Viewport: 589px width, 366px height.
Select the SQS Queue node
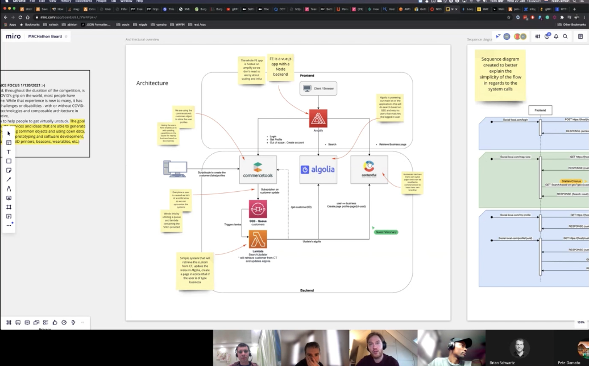[x=258, y=209]
